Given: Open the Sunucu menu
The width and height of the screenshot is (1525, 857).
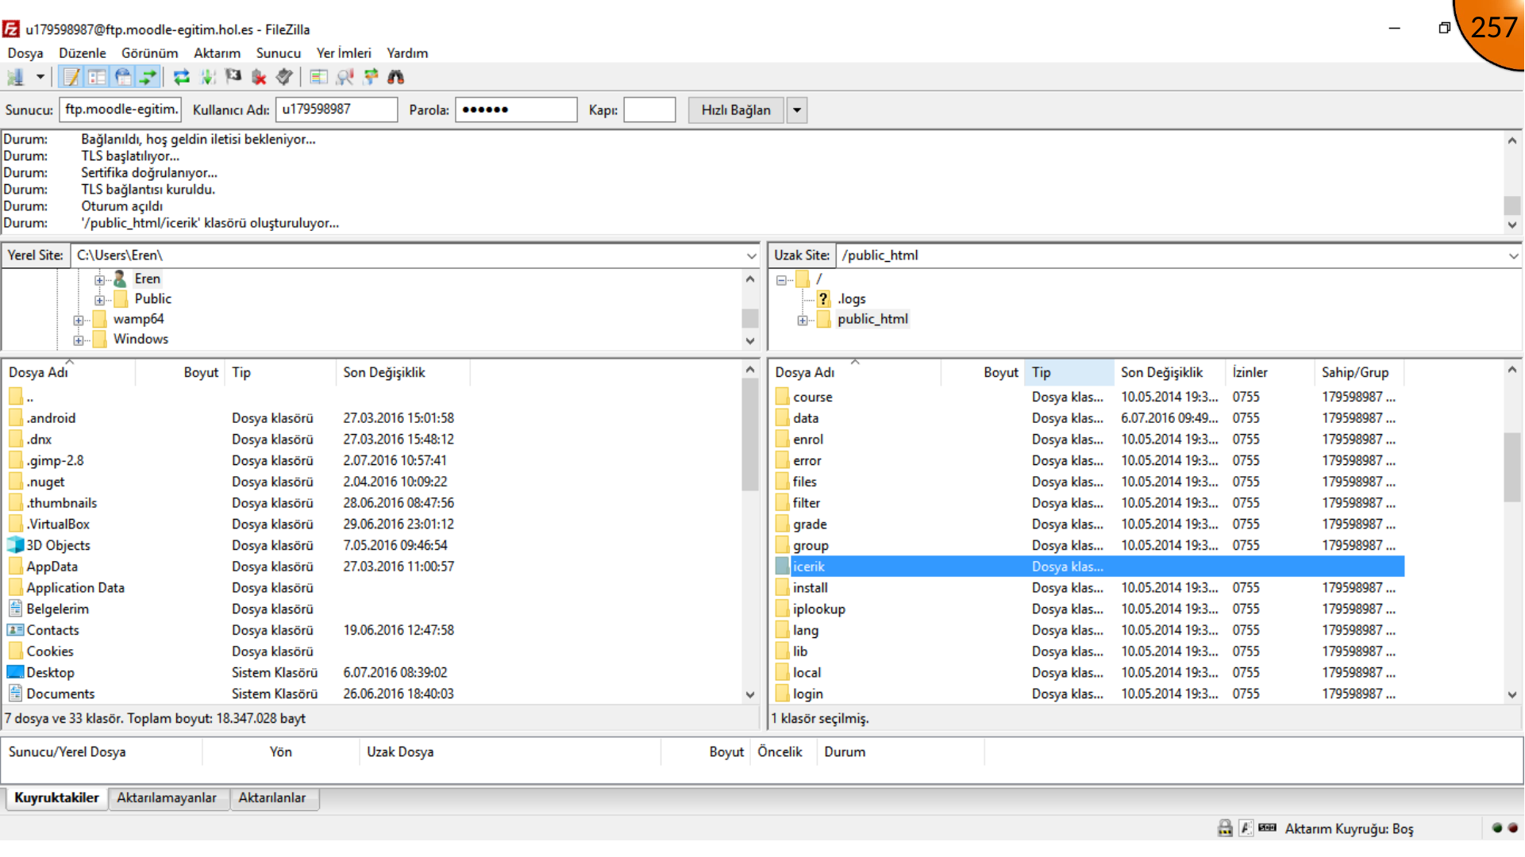Looking at the screenshot, I should coord(279,53).
